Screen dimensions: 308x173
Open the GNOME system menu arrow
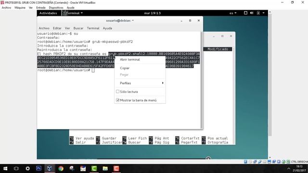(264, 13)
